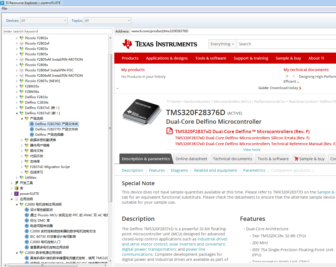Expand the 固件文档 tree node

pos(22,151)
